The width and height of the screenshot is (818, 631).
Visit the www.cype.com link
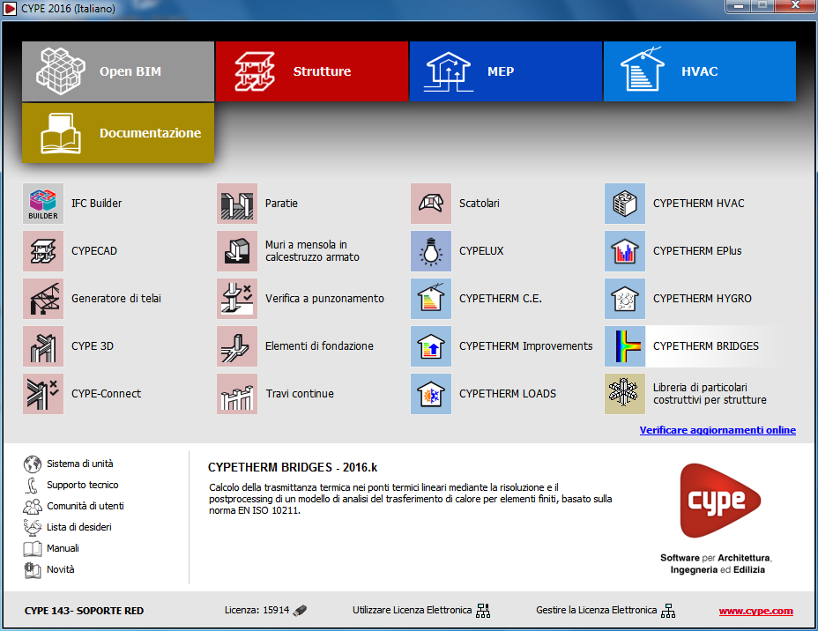click(x=756, y=612)
